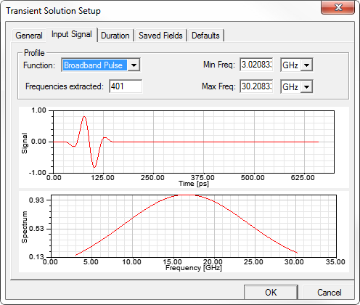Click the Min Freq value field
The width and height of the screenshot is (360, 305).
point(256,65)
